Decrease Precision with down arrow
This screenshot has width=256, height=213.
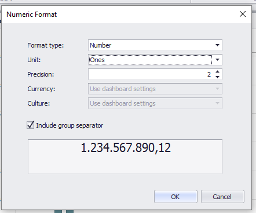[x=218, y=77]
